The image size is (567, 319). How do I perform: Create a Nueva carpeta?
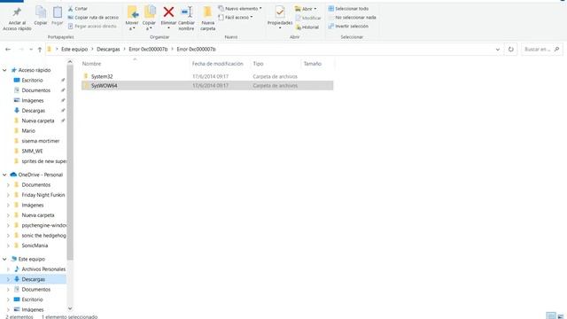pyautogui.click(x=208, y=18)
